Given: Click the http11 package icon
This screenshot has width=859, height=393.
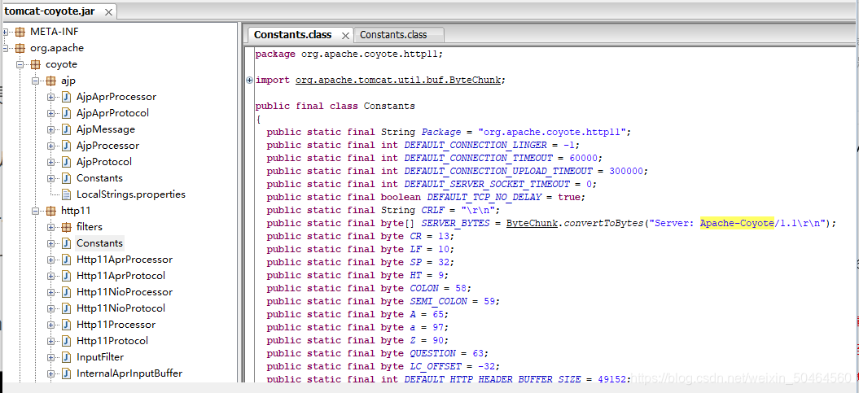Looking at the screenshot, I should coord(50,211).
